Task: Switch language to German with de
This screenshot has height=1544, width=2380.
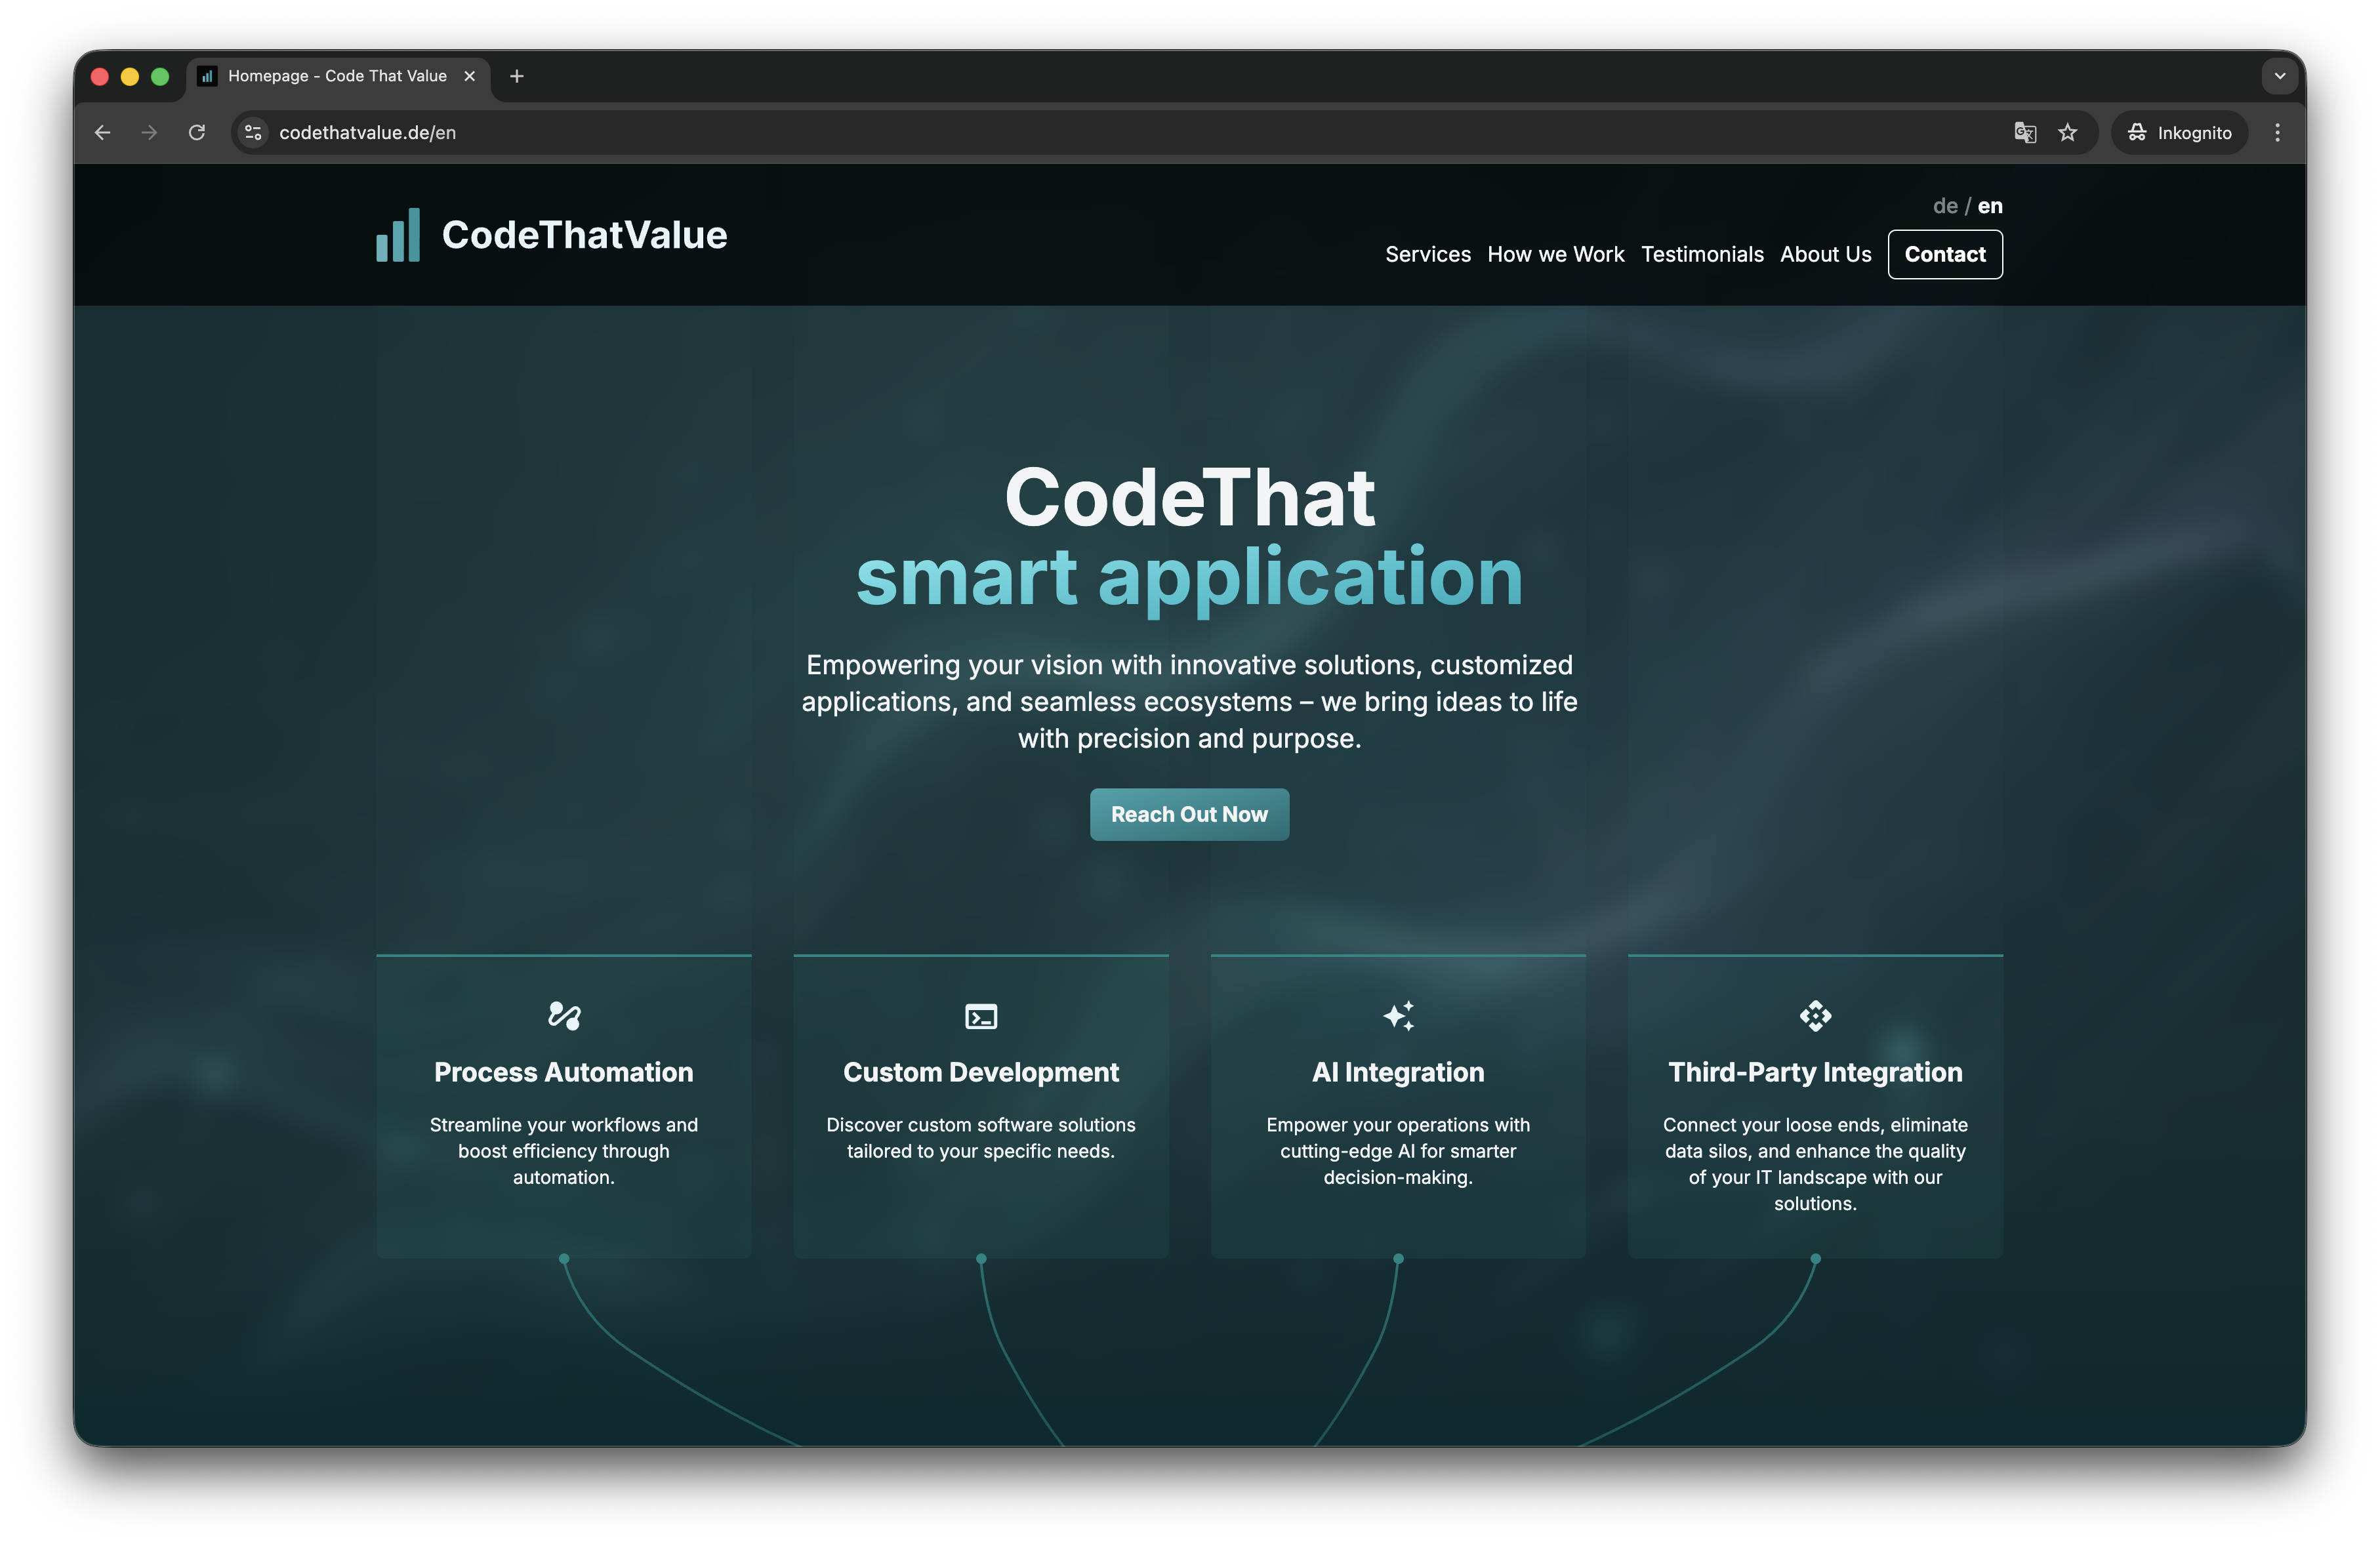Action: 1944,205
